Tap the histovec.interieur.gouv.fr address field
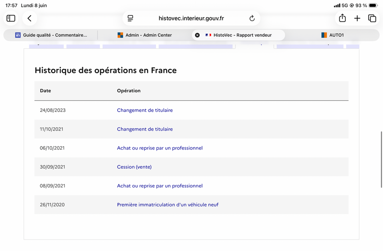 click(x=191, y=18)
